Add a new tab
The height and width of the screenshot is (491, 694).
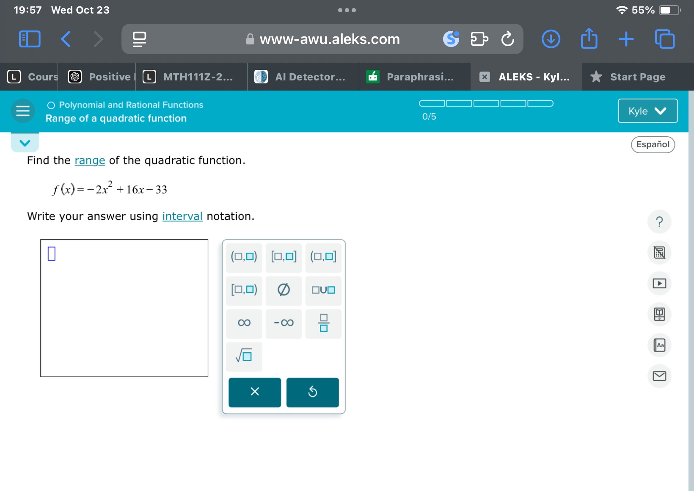click(x=626, y=39)
